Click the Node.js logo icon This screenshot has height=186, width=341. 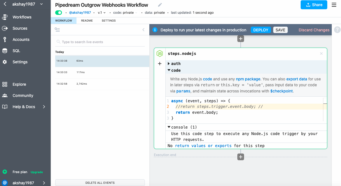pyautogui.click(x=160, y=54)
